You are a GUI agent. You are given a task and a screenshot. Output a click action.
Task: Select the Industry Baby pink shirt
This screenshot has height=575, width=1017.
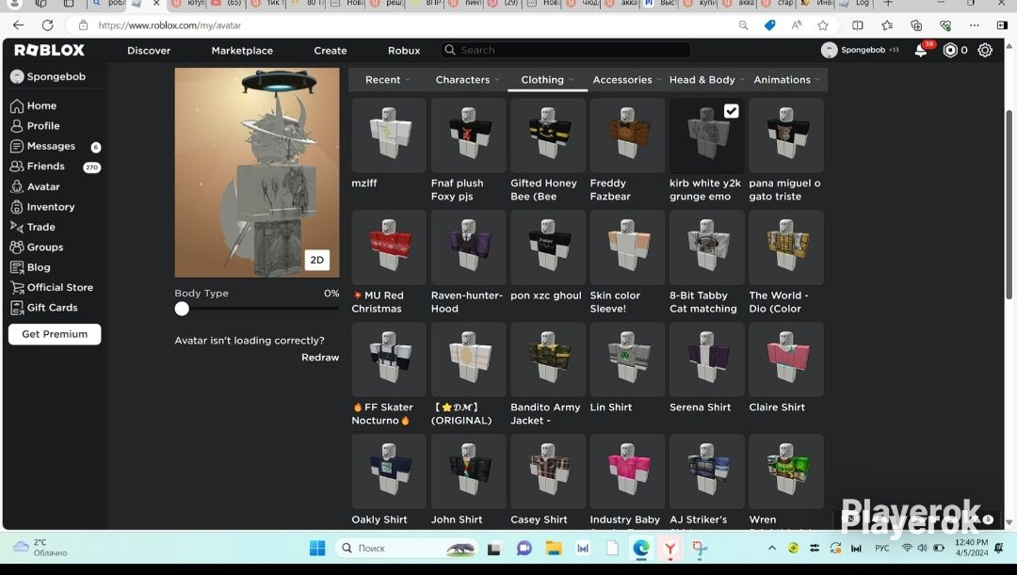[x=627, y=471]
